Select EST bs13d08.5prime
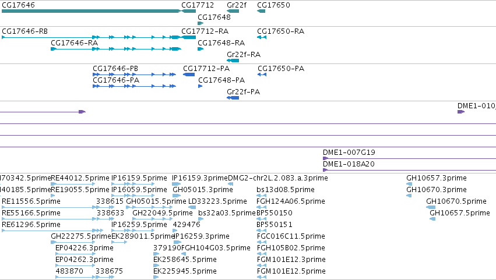This screenshot has width=496, height=280. point(286,190)
